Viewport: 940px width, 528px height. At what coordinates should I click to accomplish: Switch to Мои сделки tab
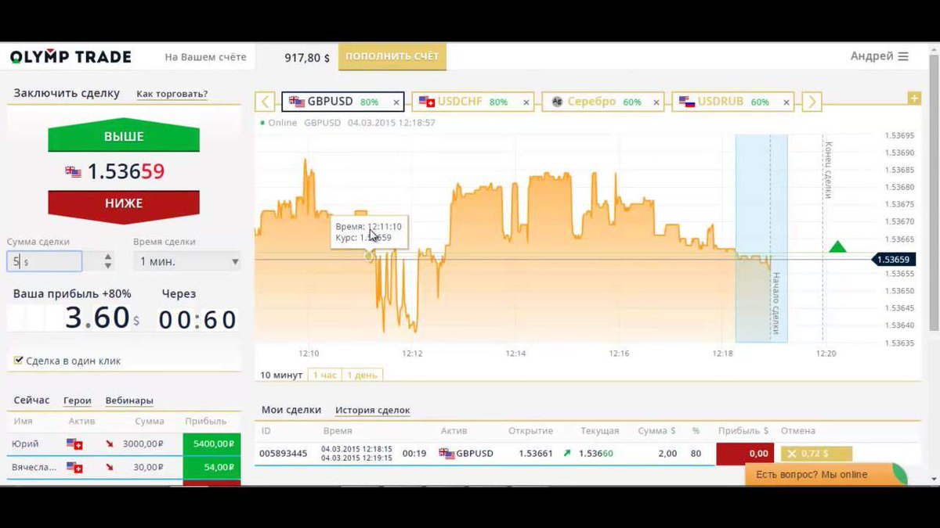291,409
